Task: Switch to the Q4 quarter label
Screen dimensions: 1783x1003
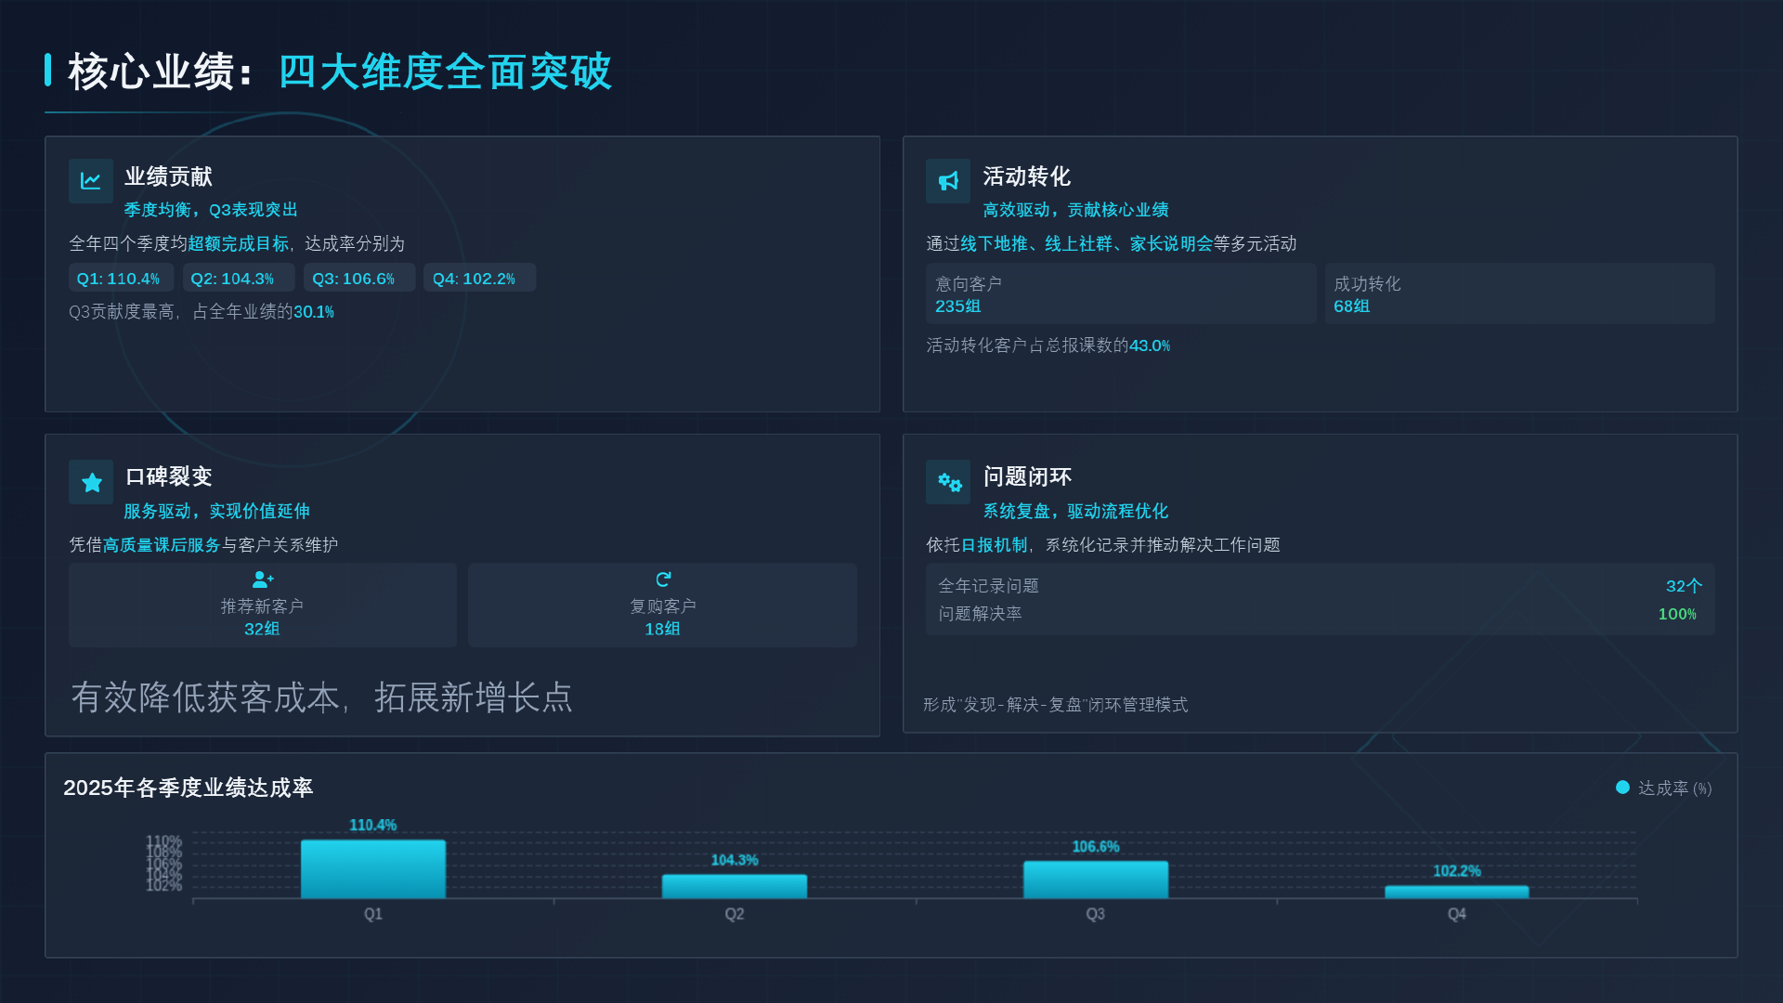Action: [1455, 913]
